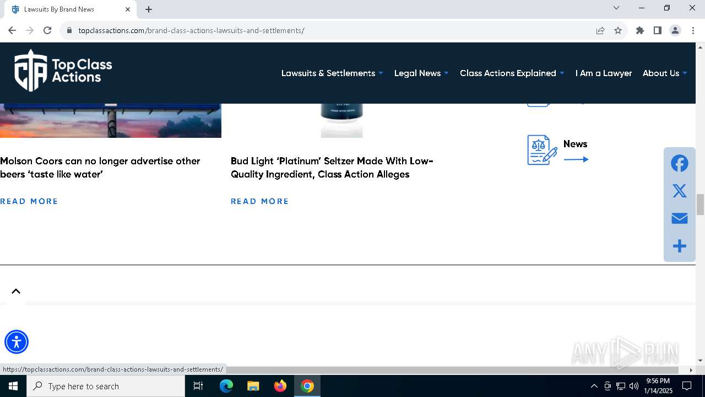Open the clock showing 9:56 PM
The height and width of the screenshot is (397, 705).
pyautogui.click(x=659, y=386)
